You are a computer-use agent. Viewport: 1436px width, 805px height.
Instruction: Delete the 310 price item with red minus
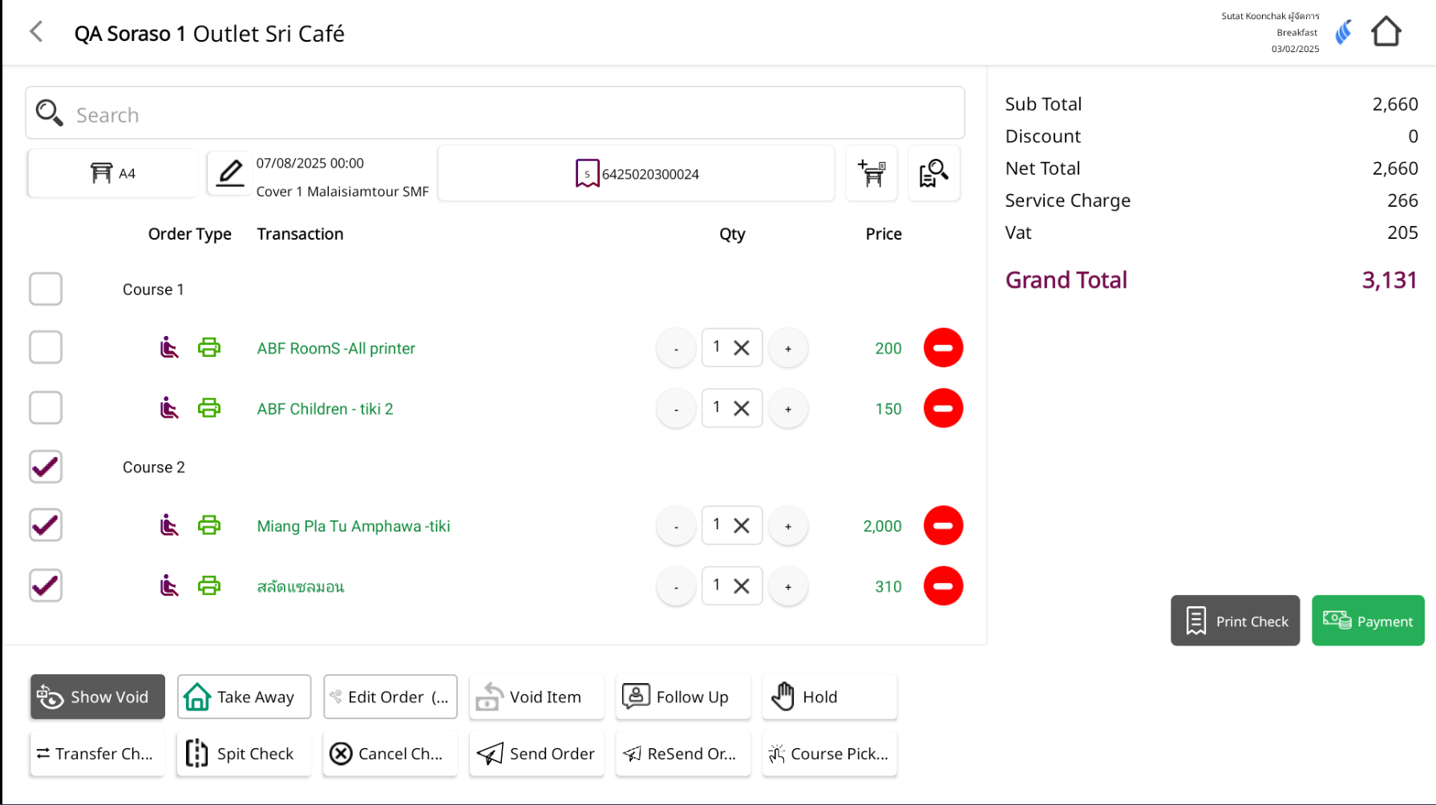tap(943, 586)
